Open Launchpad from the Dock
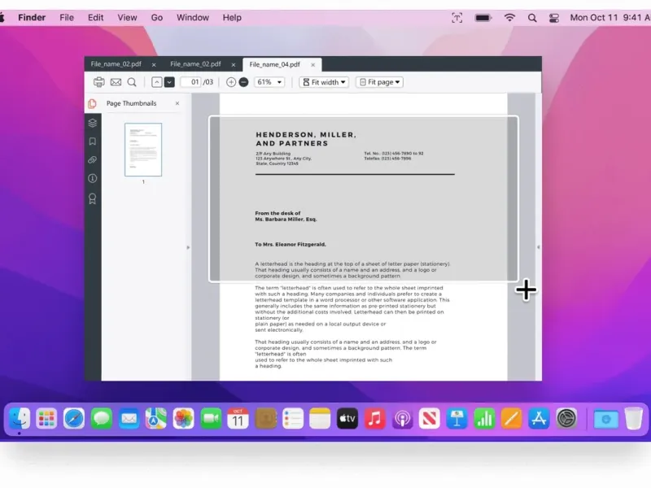The width and height of the screenshot is (651, 488). pos(46,418)
